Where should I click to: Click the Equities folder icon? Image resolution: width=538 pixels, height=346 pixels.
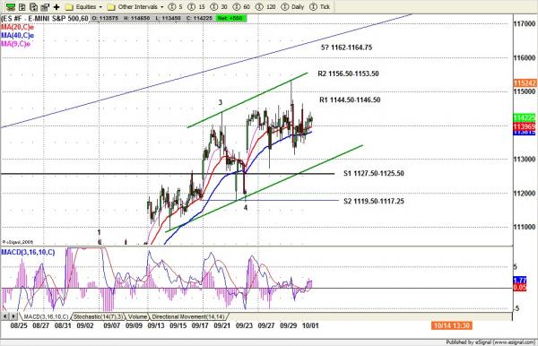point(69,7)
